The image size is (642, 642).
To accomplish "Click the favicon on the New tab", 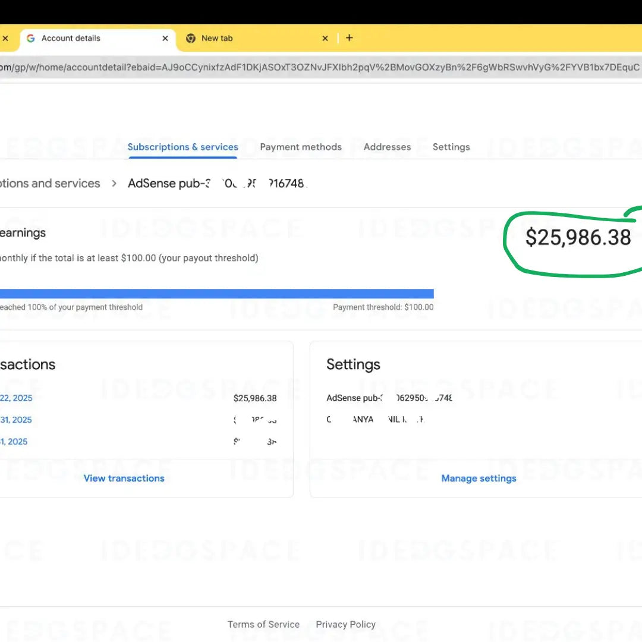I will [191, 38].
